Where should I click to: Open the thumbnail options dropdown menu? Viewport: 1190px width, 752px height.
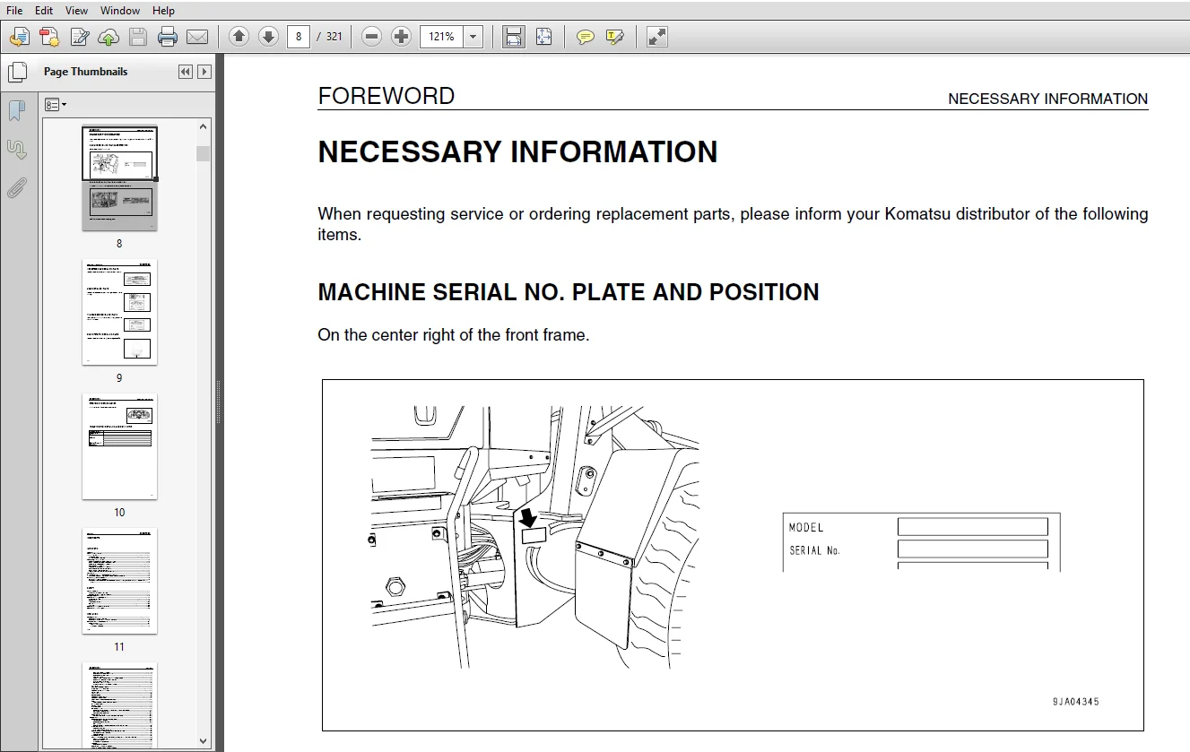coord(56,105)
